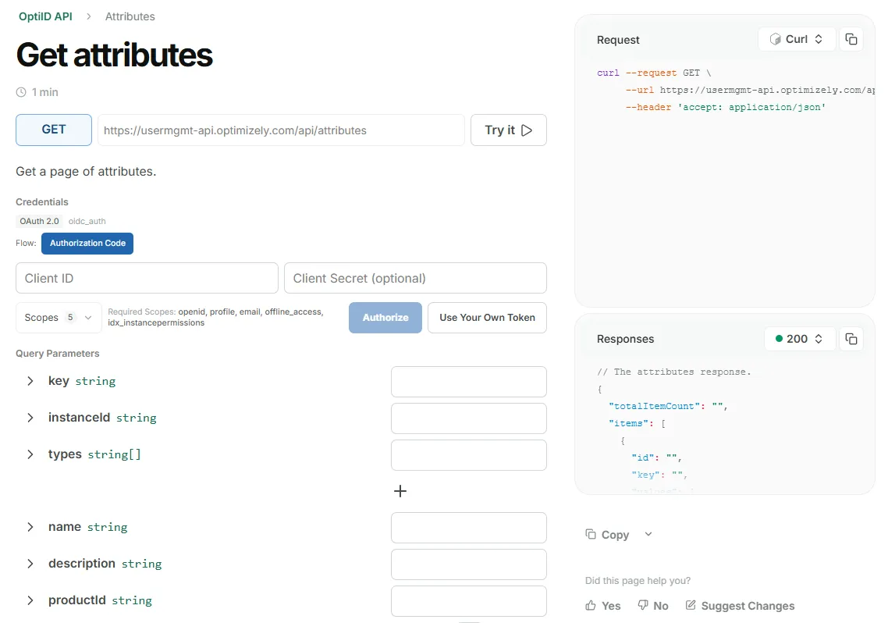Click the key parameter input box

[468, 382]
